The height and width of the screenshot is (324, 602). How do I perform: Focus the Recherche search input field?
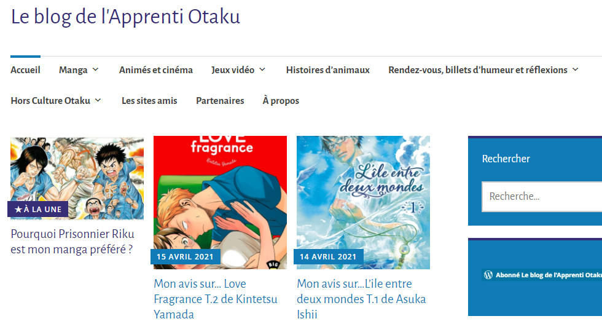(x=542, y=196)
